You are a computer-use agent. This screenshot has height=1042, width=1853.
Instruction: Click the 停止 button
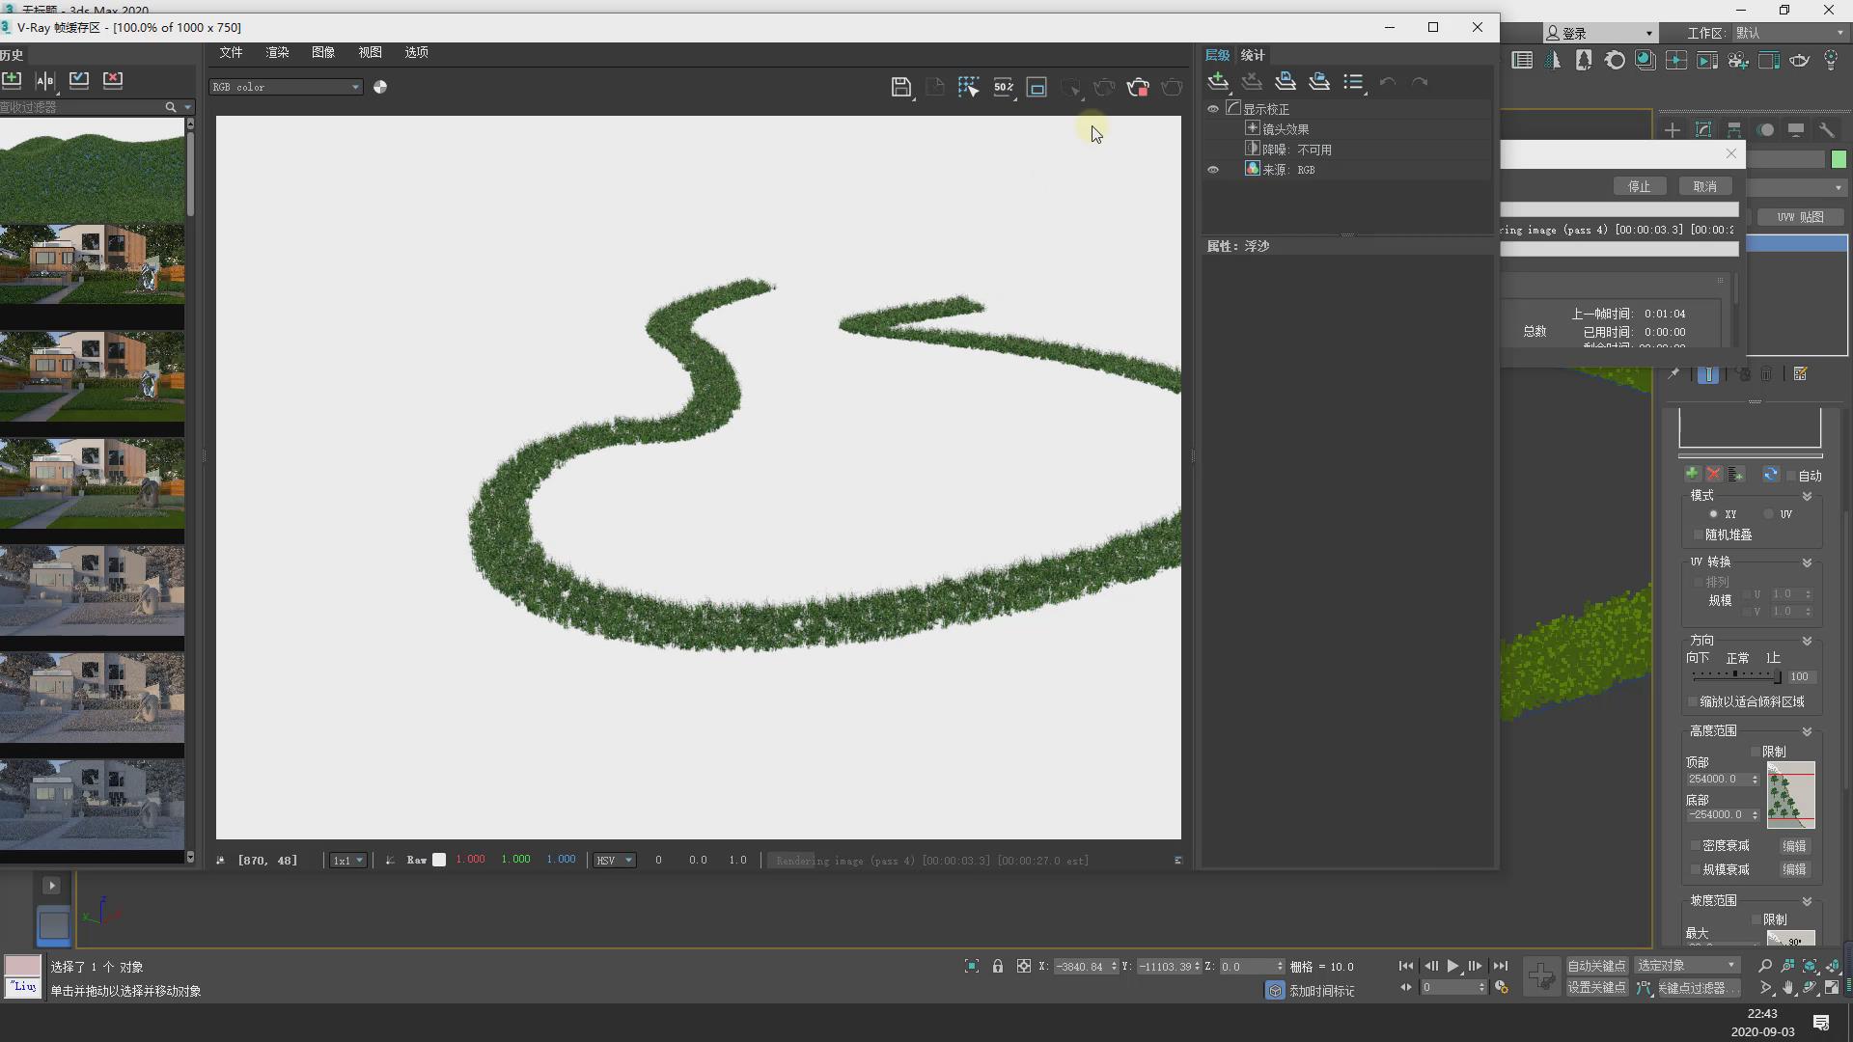coord(1639,186)
